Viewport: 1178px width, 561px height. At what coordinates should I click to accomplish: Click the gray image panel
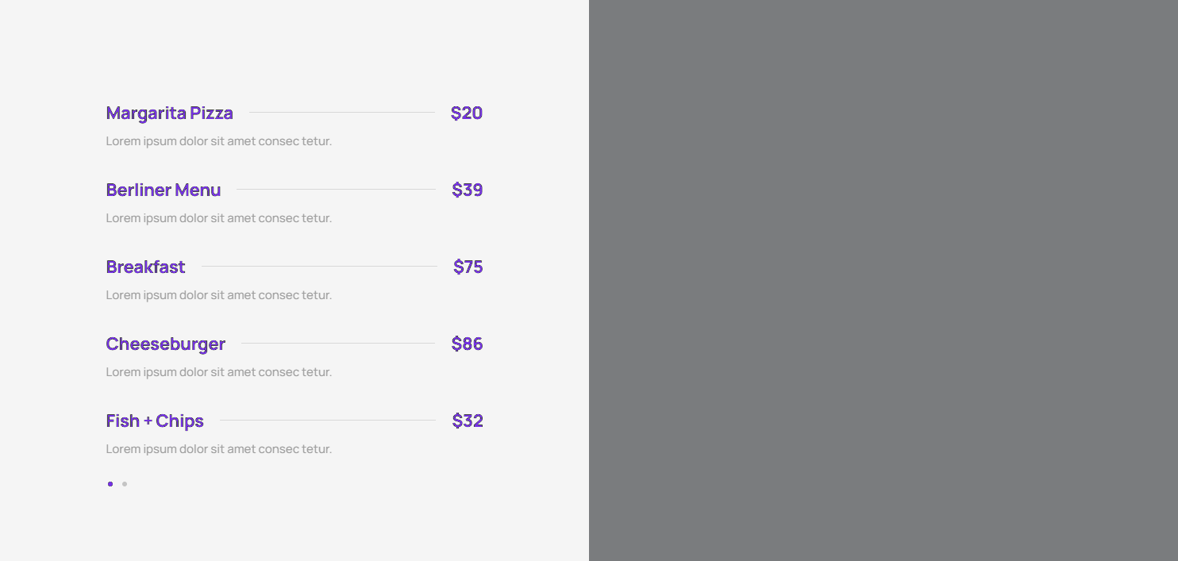[x=883, y=280]
